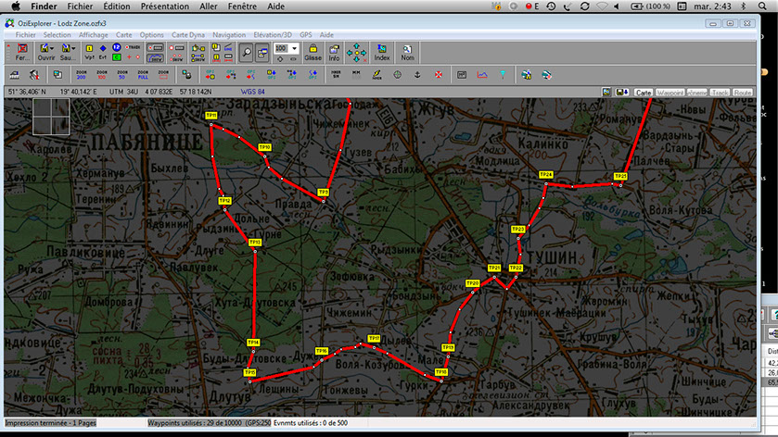Open the zoom percentage dropdown showing 100
This screenshot has height=437, width=778.
294,47
